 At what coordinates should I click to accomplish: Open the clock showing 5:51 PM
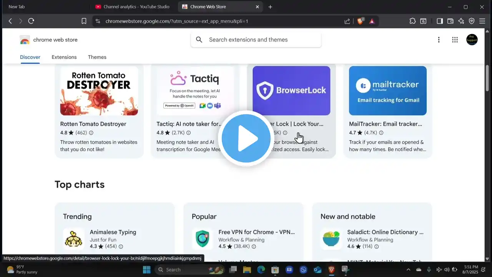[470, 269]
